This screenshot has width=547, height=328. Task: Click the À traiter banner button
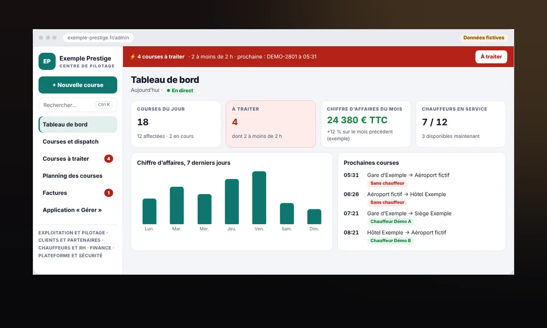tap(491, 56)
